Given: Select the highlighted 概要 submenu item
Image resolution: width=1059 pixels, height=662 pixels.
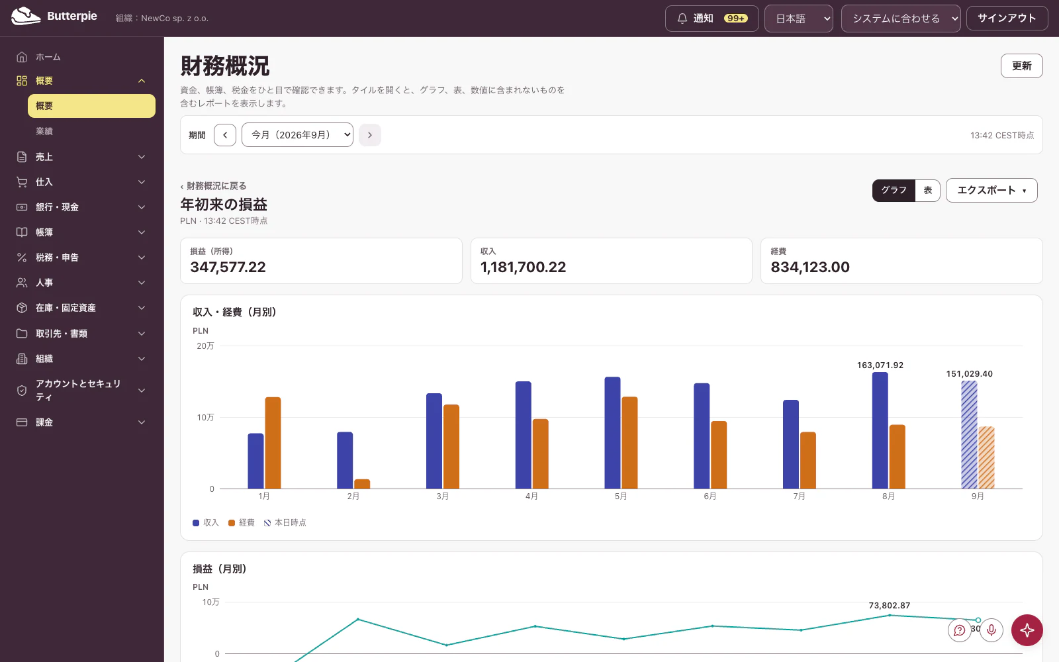Looking at the screenshot, I should tap(91, 106).
